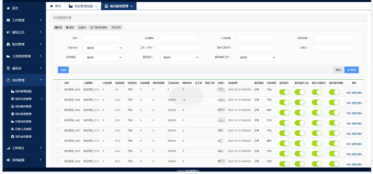This screenshot has height=174, width=373.
Task: Expand 系统配置 using its chevron
Action: click(41, 160)
